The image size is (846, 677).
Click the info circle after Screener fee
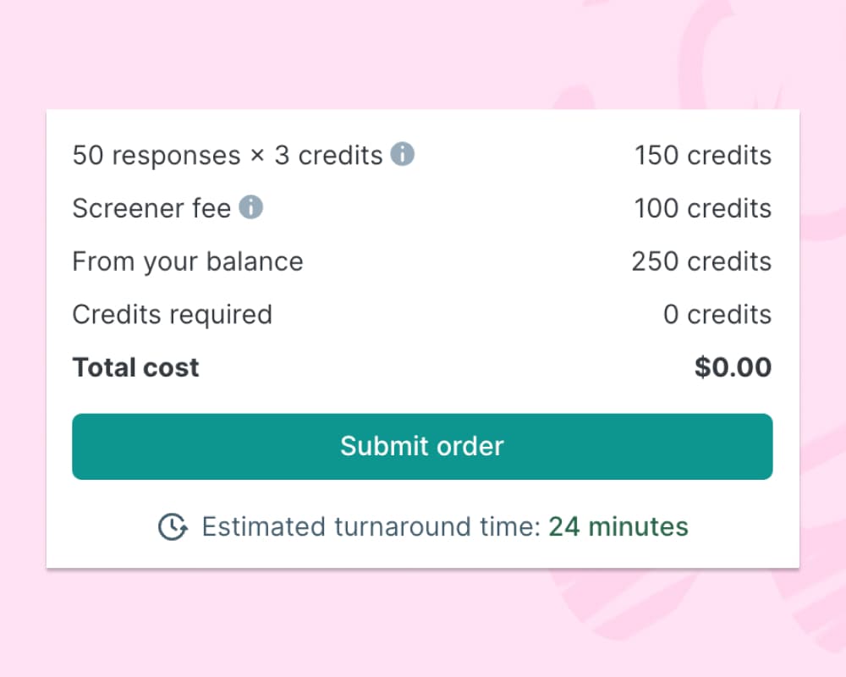pos(251,207)
